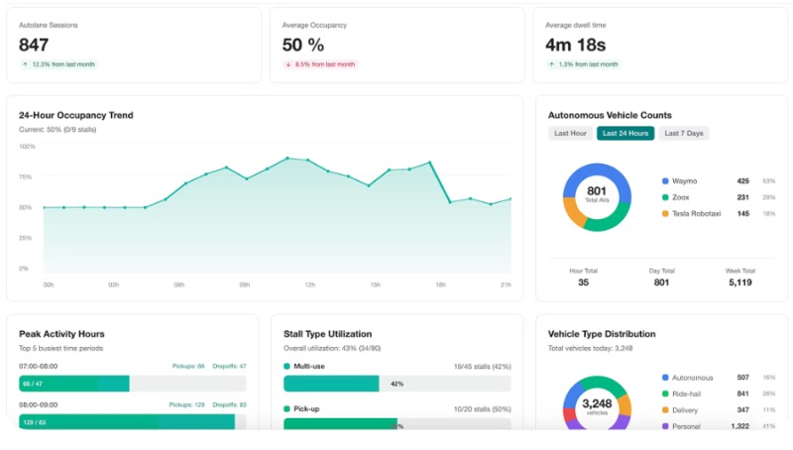This screenshot has height=450, width=793.
Task: Click the blue Autonomous legend swatch
Action: 665,378
